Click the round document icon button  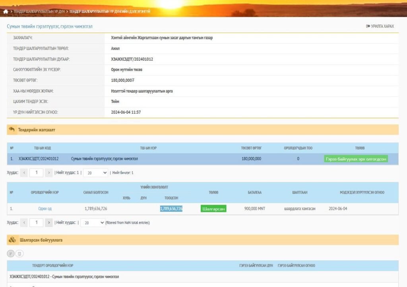click(19, 254)
